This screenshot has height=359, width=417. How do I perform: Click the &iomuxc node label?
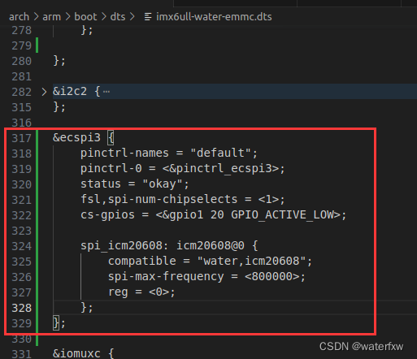76,353
